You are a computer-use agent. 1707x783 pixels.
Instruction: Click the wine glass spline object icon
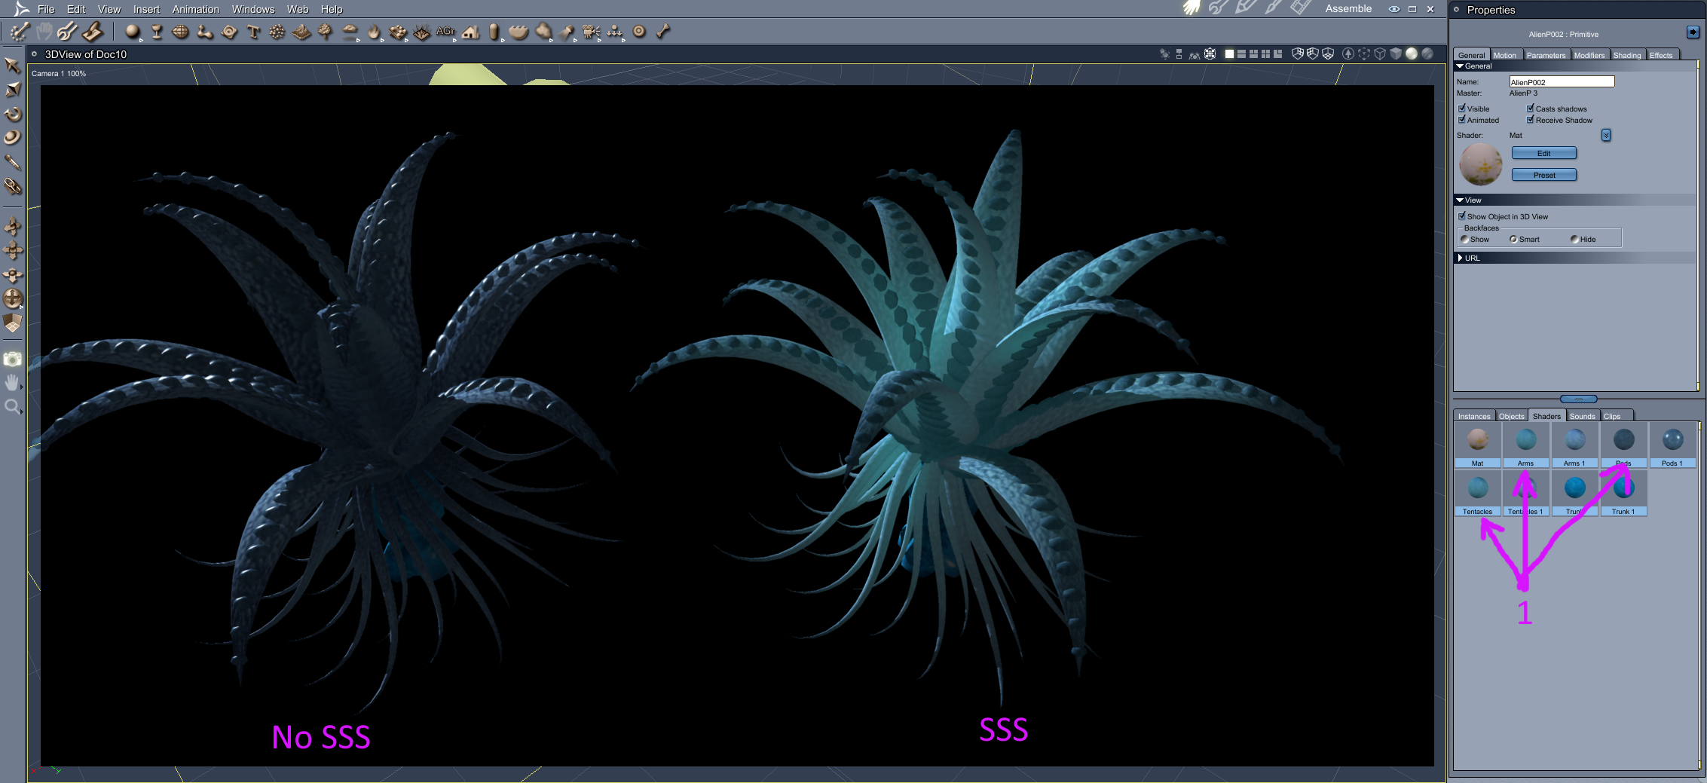click(157, 32)
